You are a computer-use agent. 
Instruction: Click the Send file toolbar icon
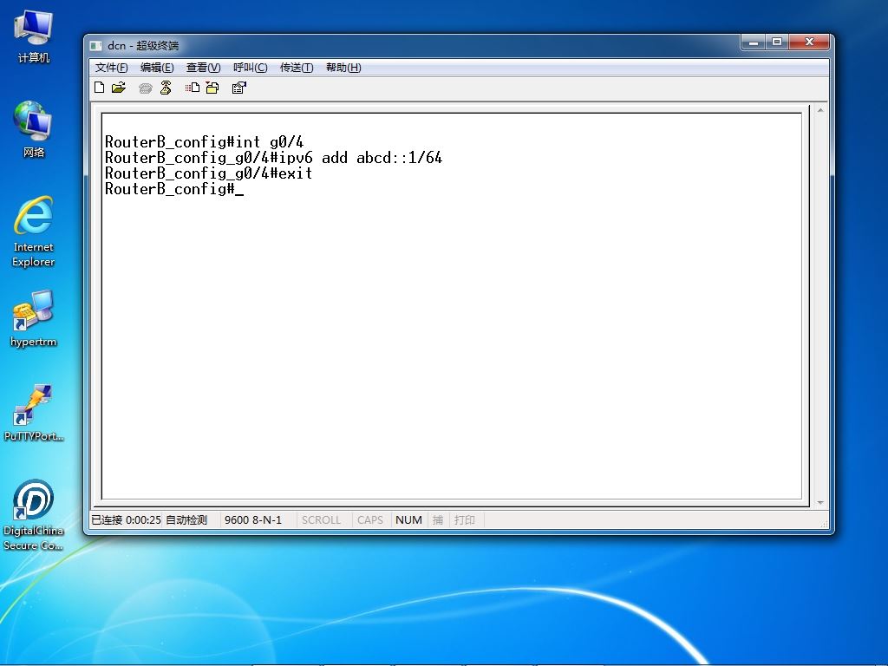tap(193, 88)
